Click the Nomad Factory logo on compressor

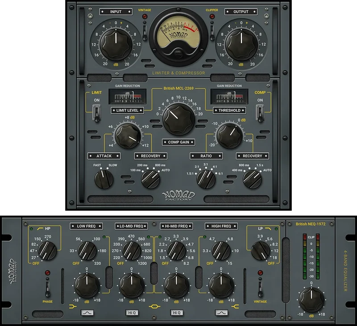pos(178,196)
